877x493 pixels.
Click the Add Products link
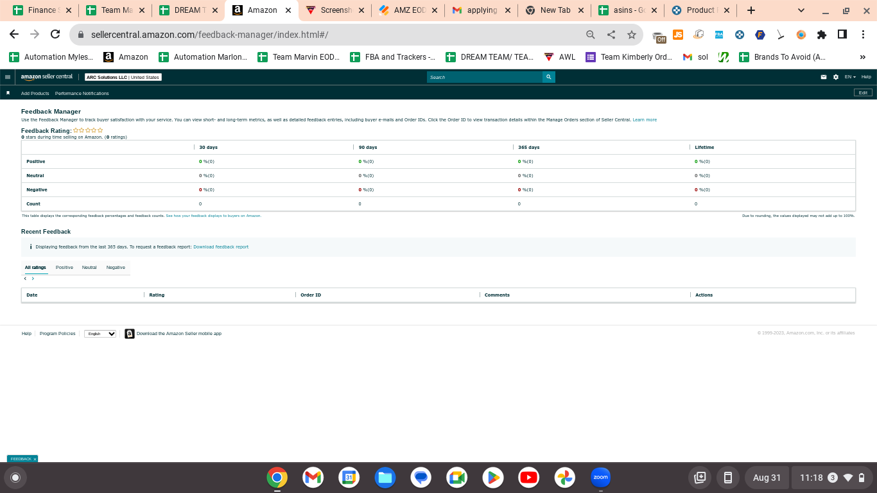pos(35,94)
